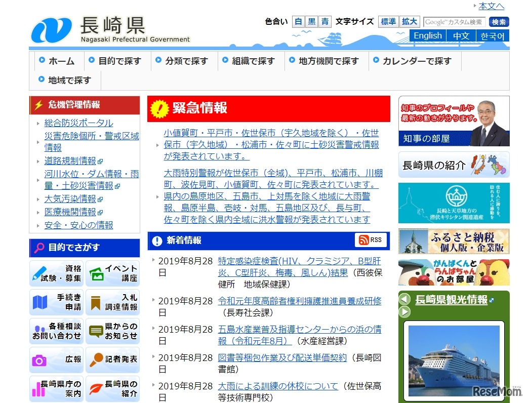Open 災害危険個所・警戒区域情報 link

(92, 142)
